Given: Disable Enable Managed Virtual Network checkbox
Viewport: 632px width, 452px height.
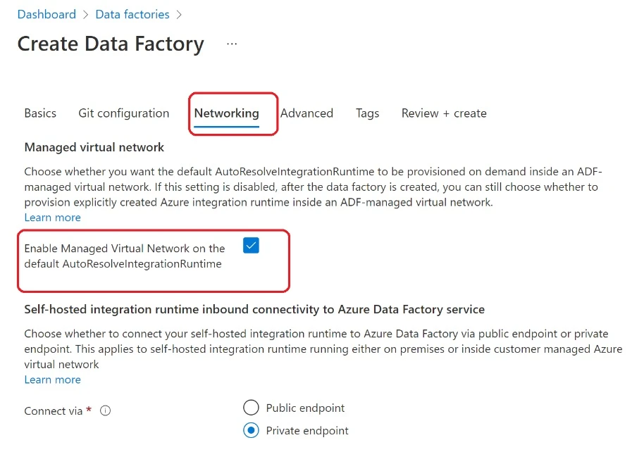Looking at the screenshot, I should pyautogui.click(x=251, y=245).
